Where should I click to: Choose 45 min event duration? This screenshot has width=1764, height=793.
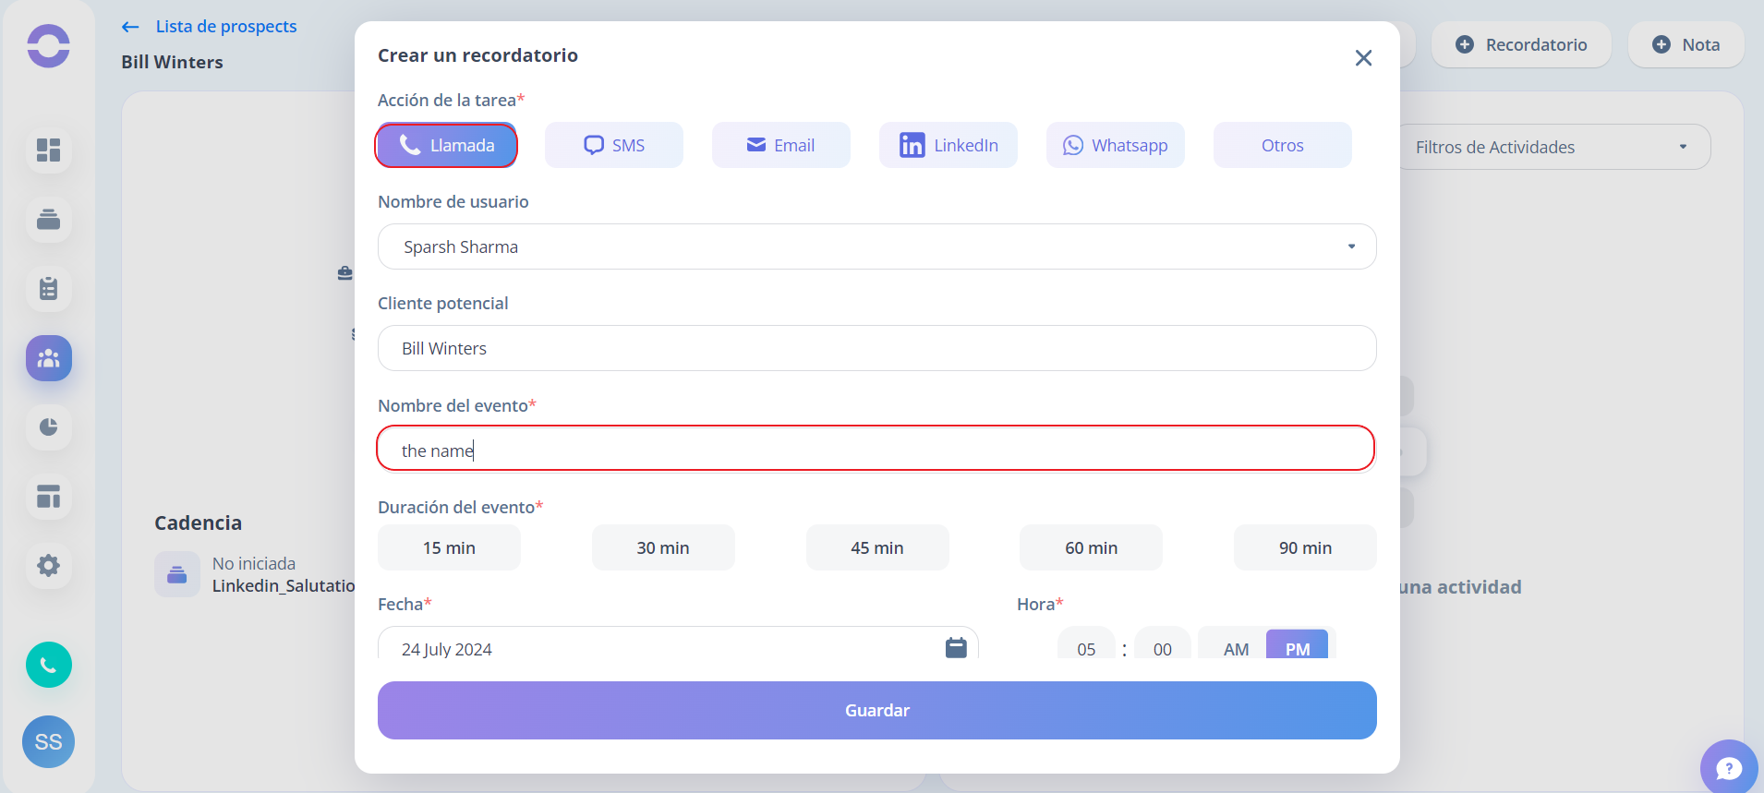(877, 547)
